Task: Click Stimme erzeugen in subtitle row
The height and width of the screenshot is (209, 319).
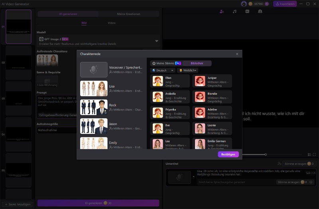Action: (x=292, y=182)
